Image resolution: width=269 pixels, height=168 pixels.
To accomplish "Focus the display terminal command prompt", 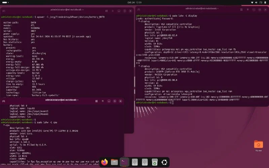I will 172,102.
